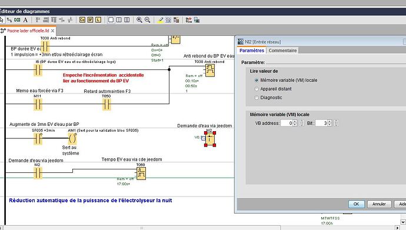The width and height of the screenshot is (406, 230).
Task: Close the Piscine lader officielle.lld tab
Action: [52, 31]
